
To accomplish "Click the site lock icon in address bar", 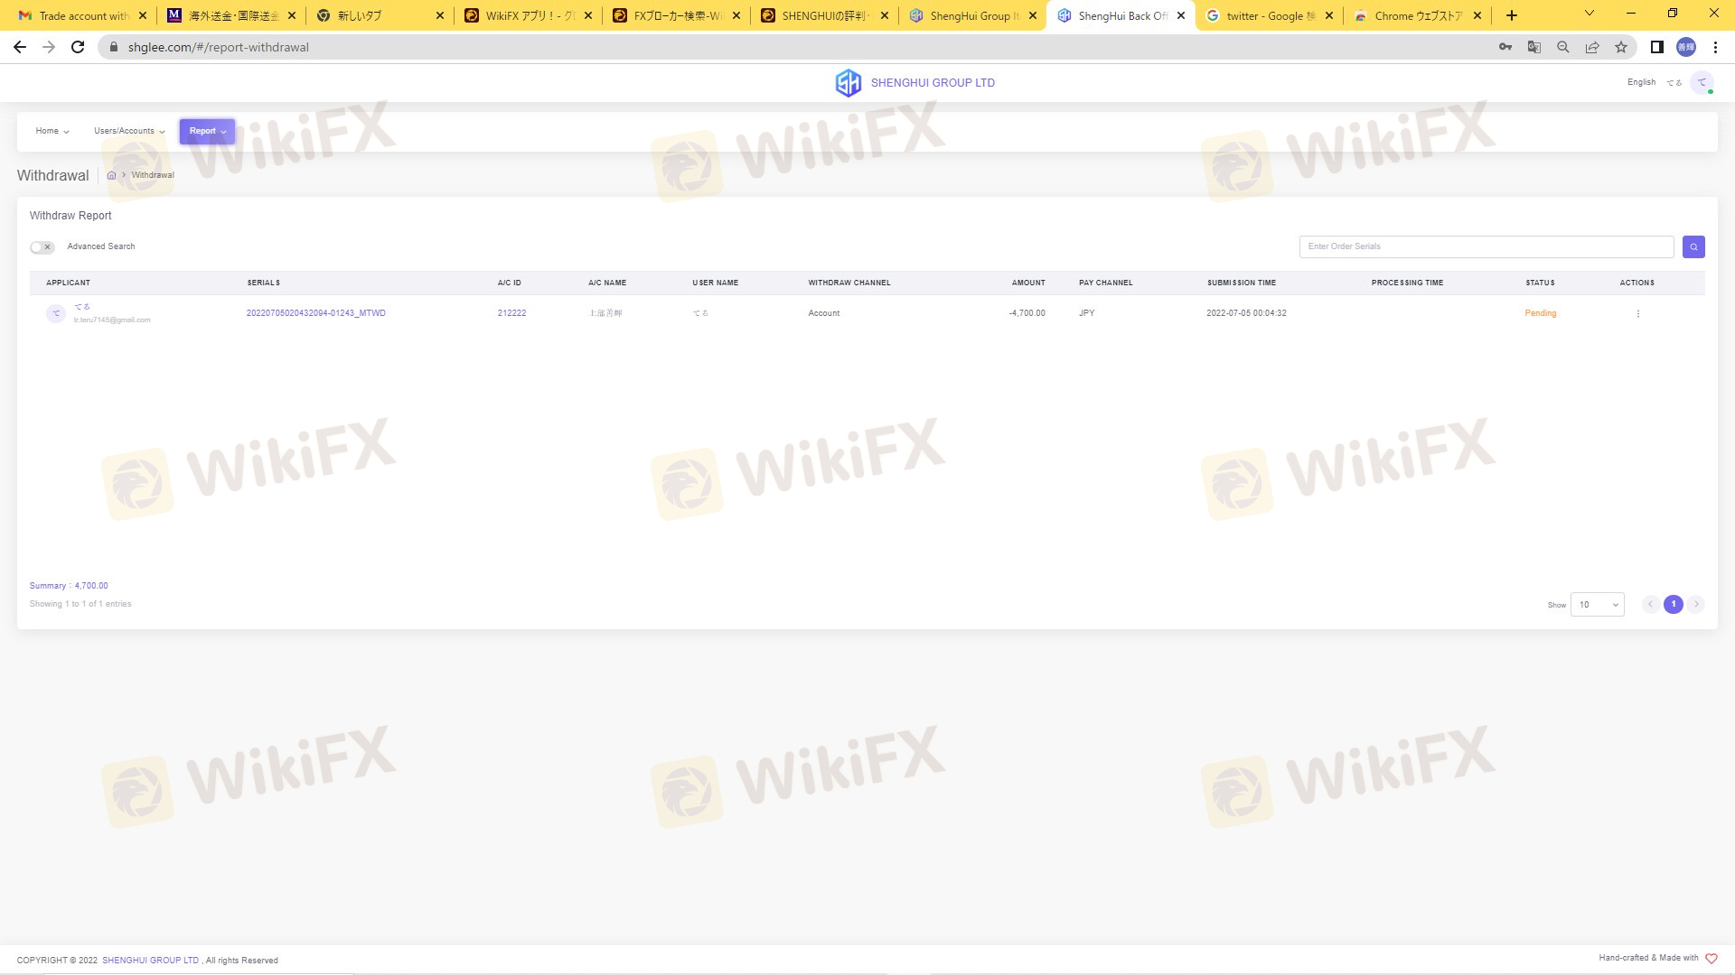I will (113, 47).
